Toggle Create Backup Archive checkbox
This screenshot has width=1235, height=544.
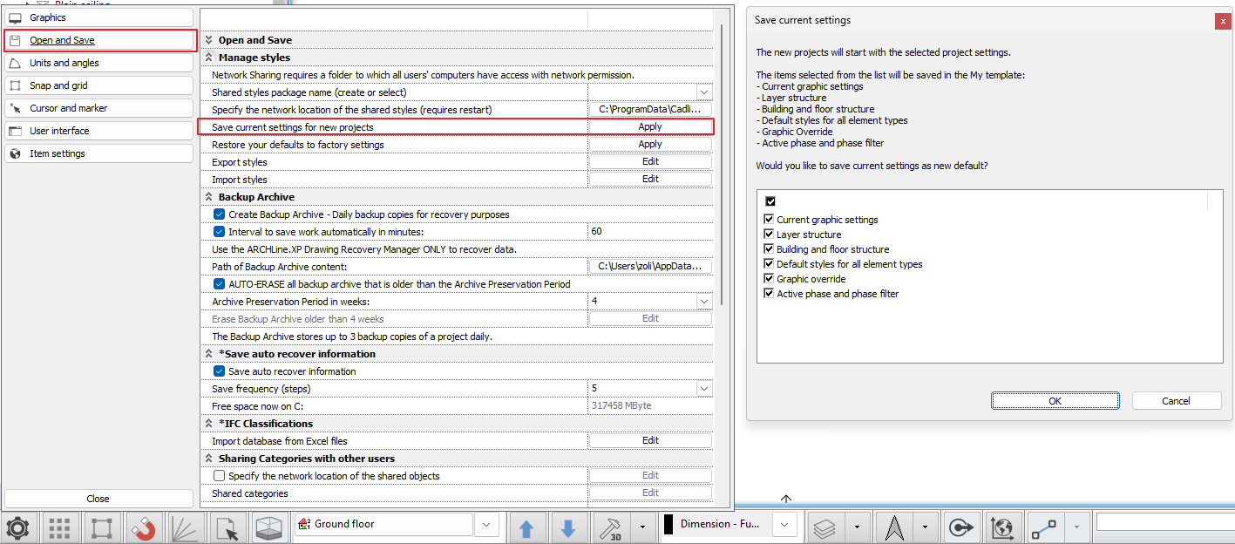pos(220,214)
